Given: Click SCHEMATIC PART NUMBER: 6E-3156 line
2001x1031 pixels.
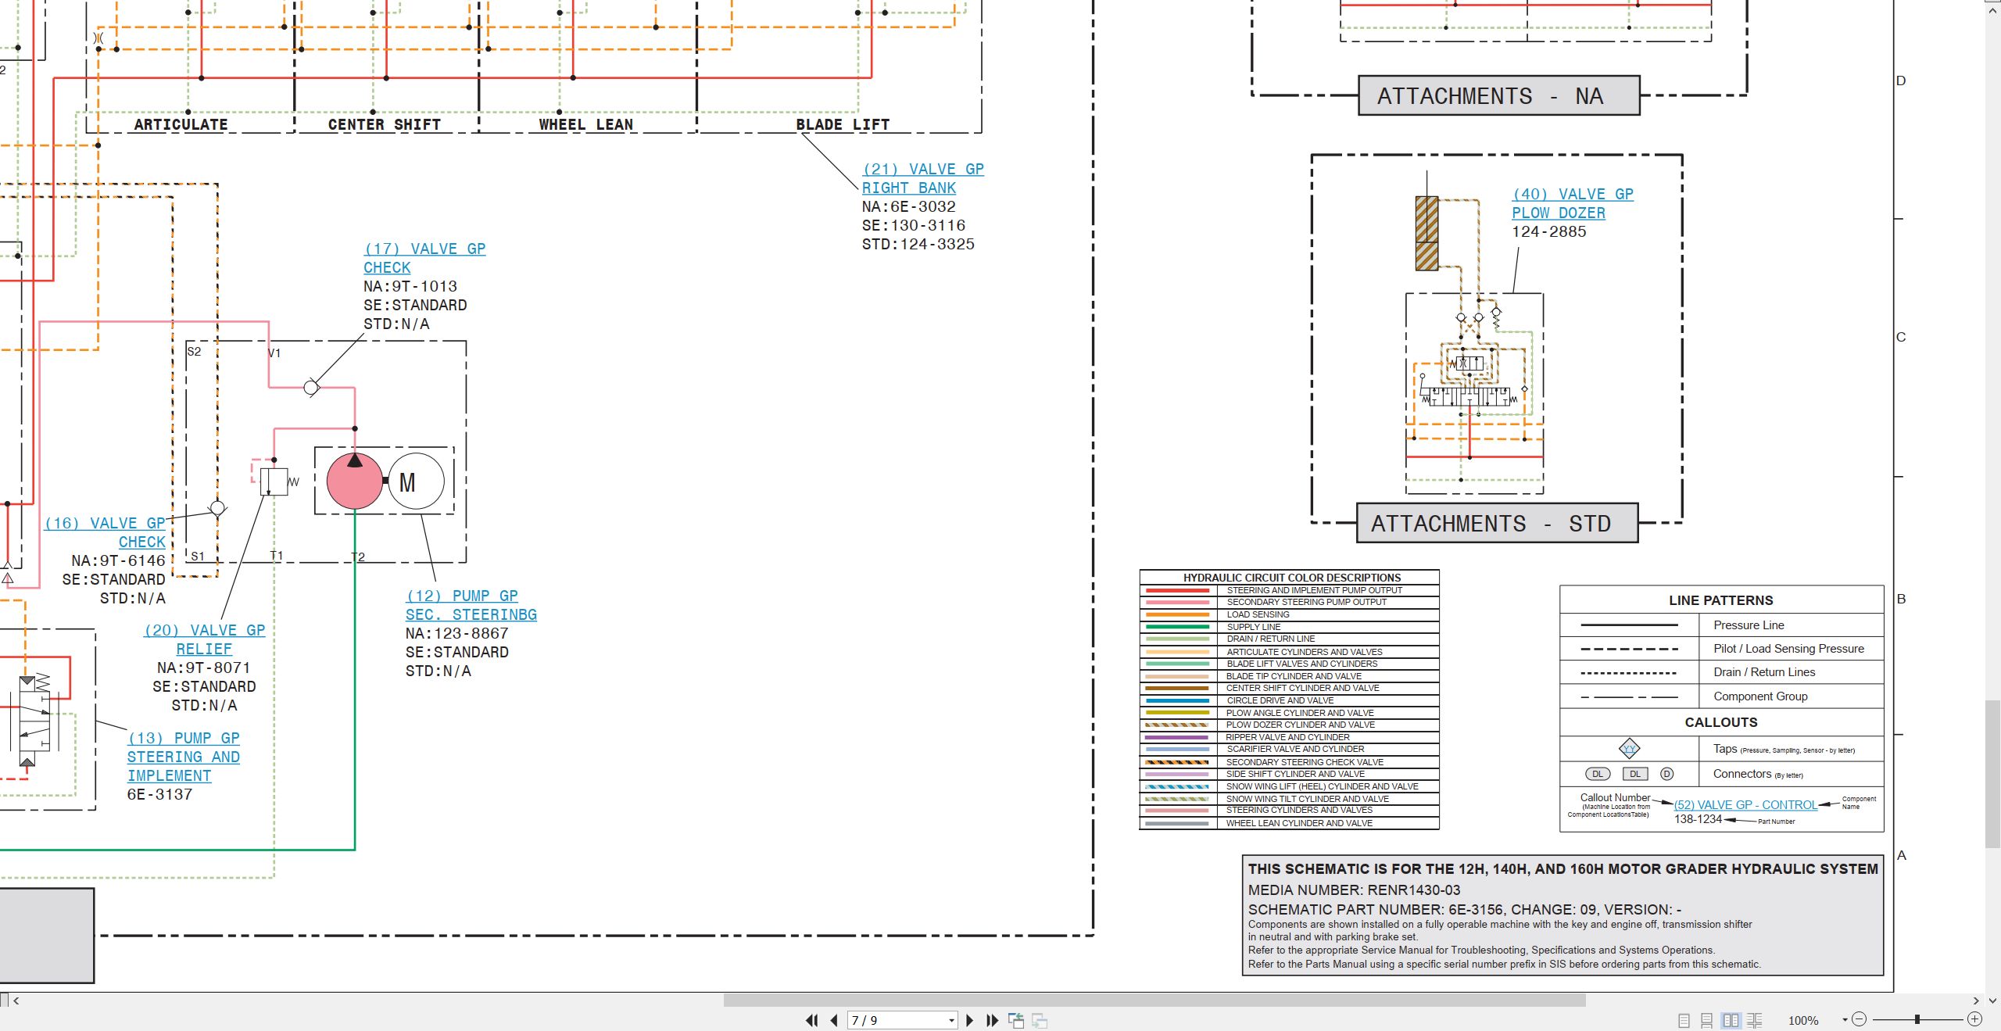Looking at the screenshot, I should coord(1465,910).
